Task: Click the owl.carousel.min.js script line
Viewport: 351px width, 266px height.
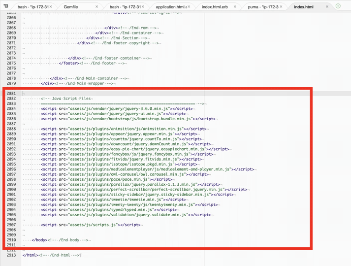Action: coord(125,174)
